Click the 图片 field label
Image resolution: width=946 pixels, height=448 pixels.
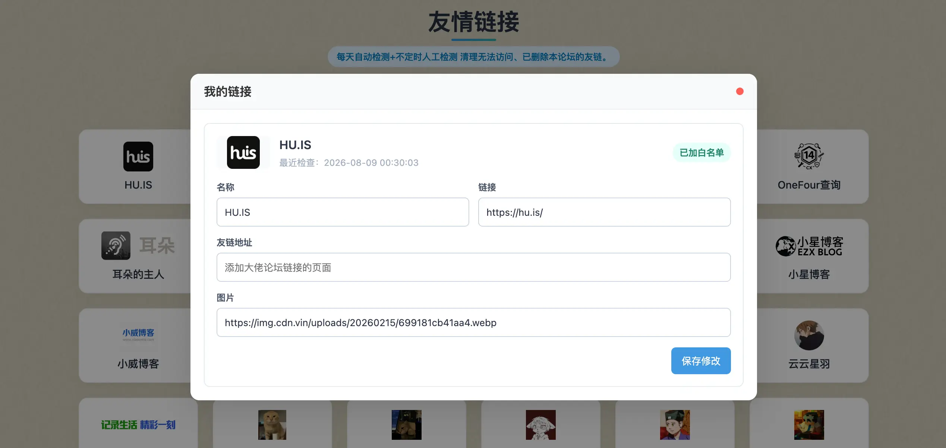[x=226, y=297]
